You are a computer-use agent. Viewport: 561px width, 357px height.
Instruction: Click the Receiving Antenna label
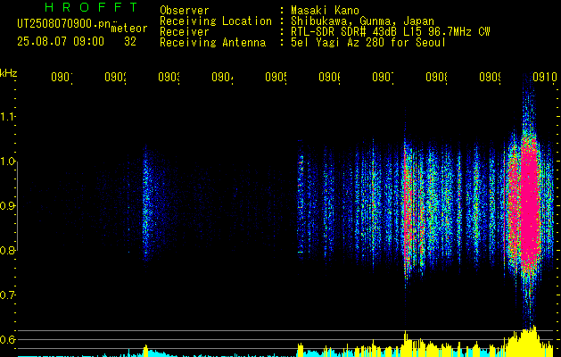213,43
